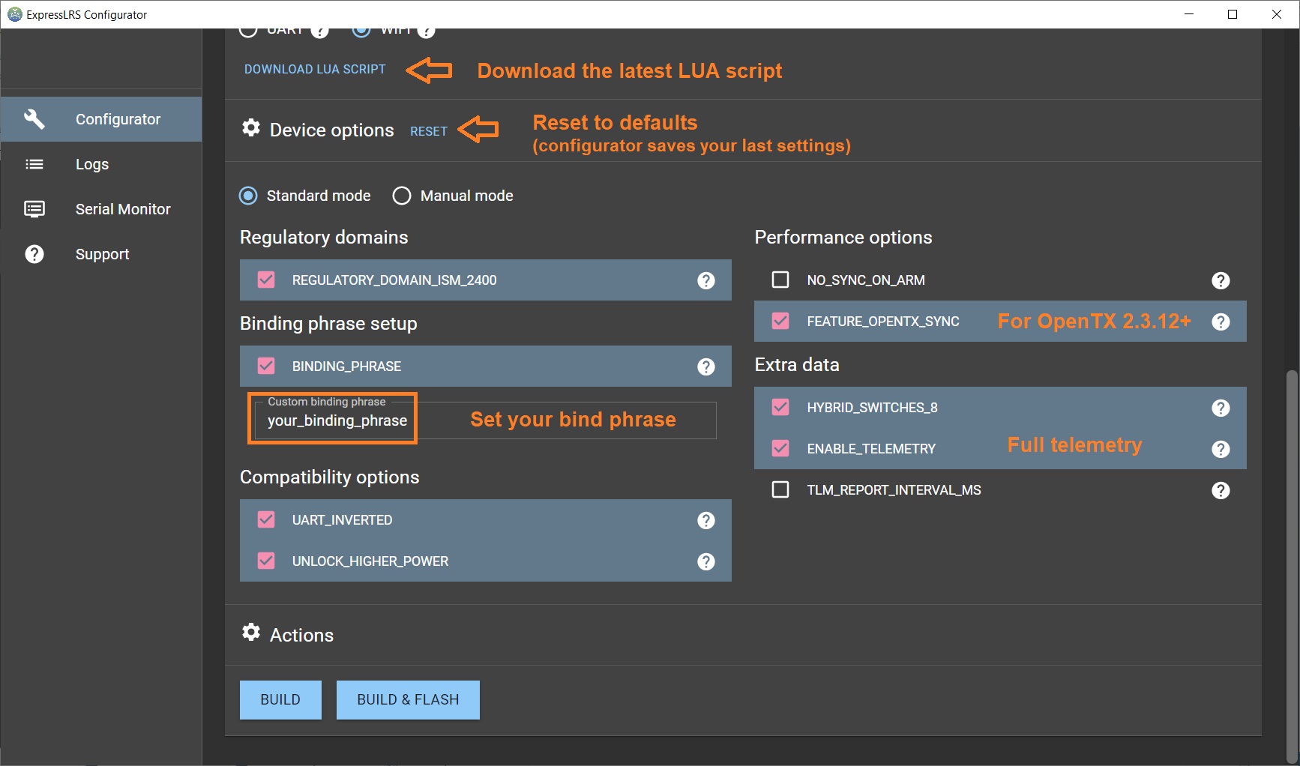Click the DOWNLOAD LUA SCRIPT link
This screenshot has width=1300, height=766.
[315, 69]
